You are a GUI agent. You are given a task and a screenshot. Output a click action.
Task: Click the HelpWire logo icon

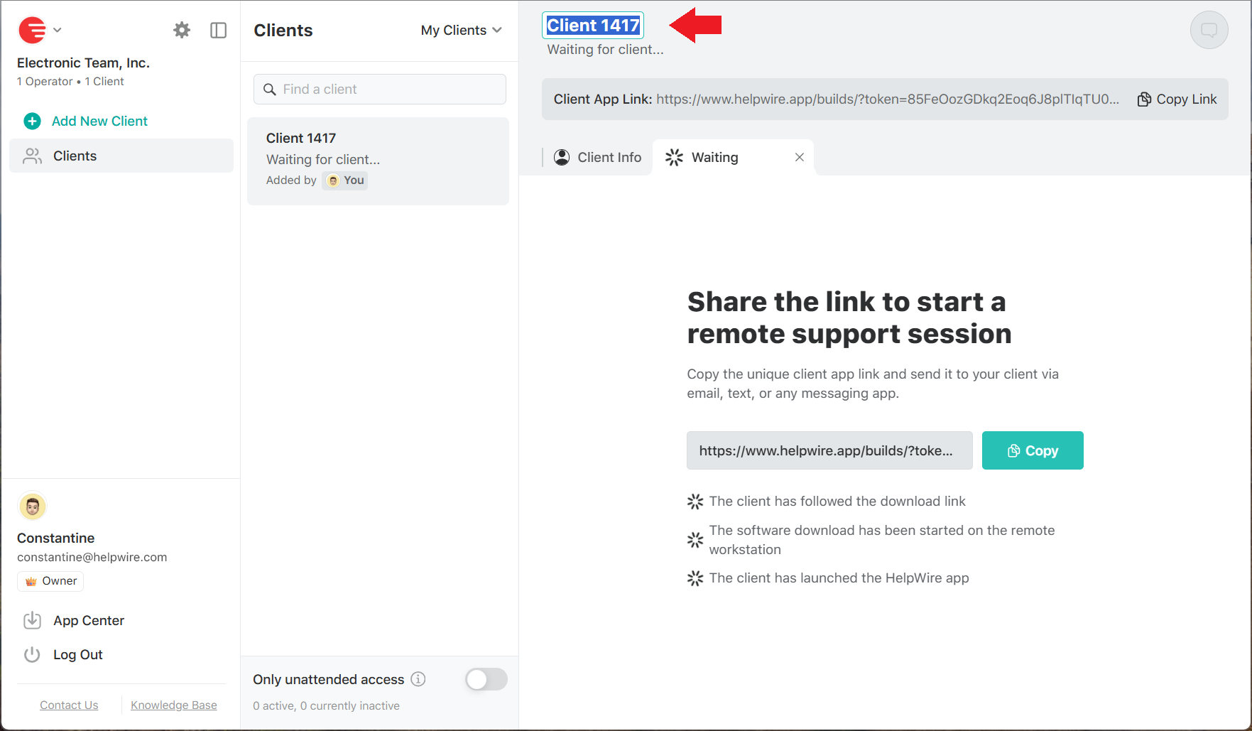point(31,30)
